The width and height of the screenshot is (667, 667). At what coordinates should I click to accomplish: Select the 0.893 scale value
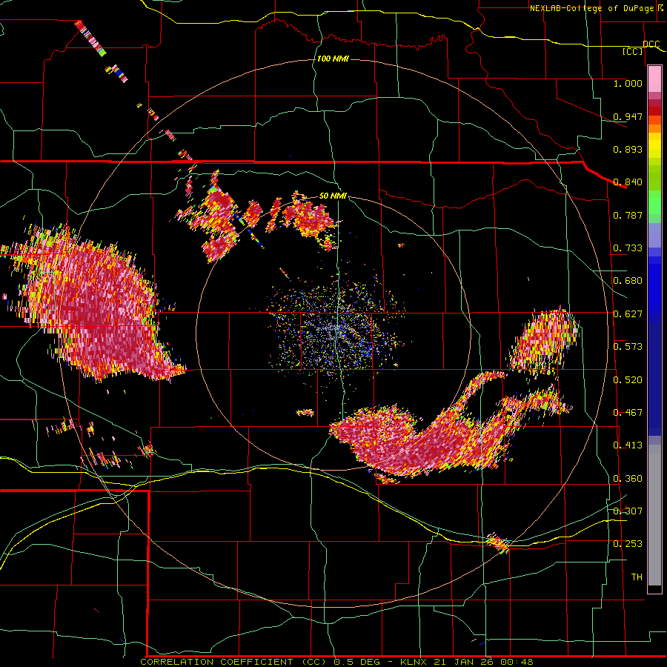coord(628,149)
